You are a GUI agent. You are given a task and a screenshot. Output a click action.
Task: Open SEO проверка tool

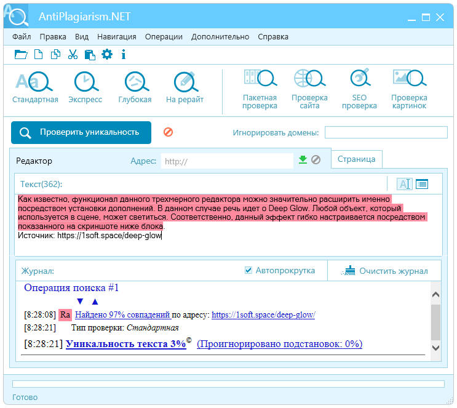359,89
